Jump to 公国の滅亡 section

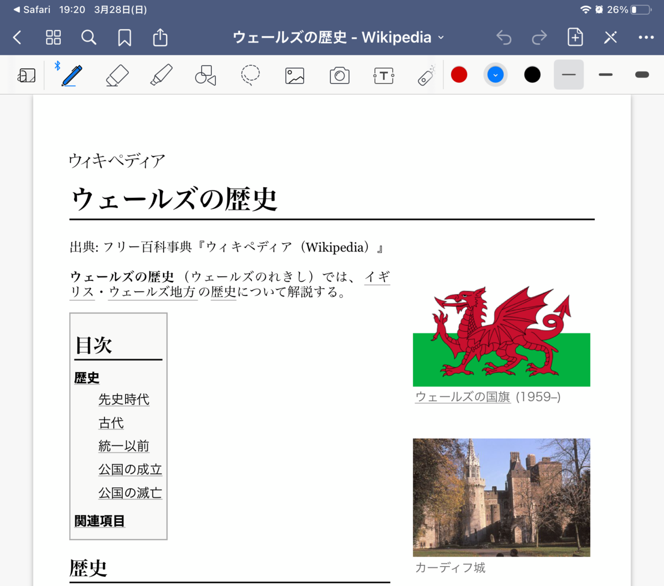130,493
